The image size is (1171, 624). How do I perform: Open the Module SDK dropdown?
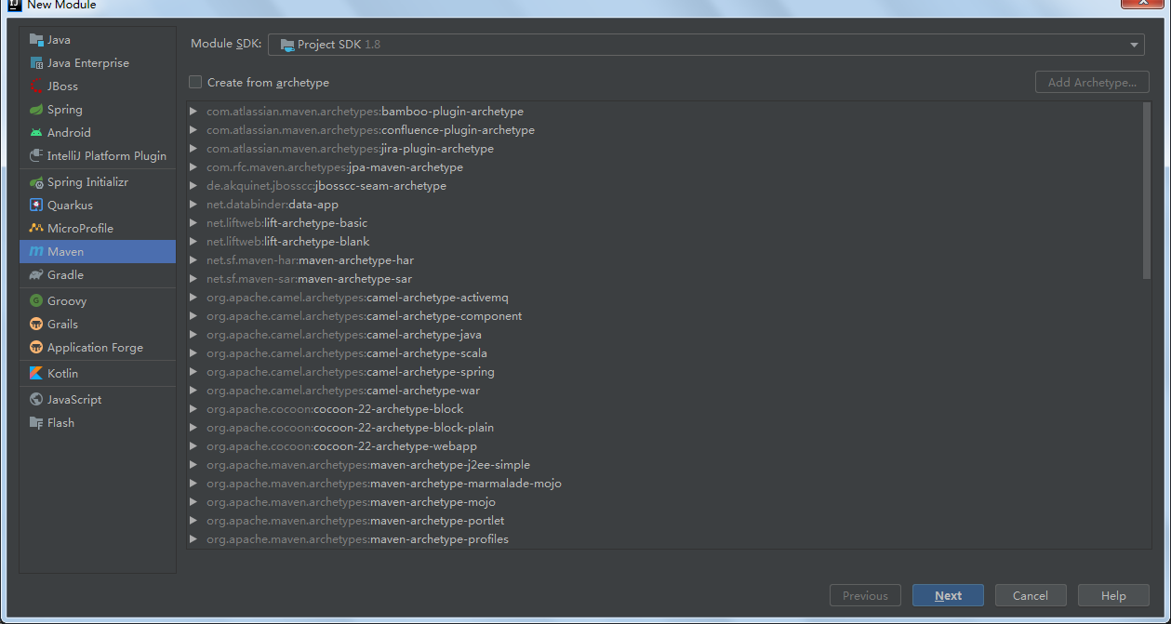pyautogui.click(x=706, y=45)
